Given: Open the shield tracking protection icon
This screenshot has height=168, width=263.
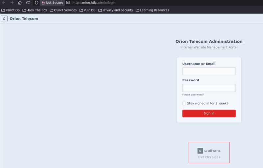Looking at the screenshot, I should point(36,3).
